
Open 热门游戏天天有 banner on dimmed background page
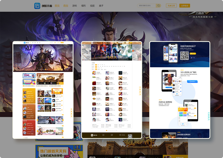59,152
